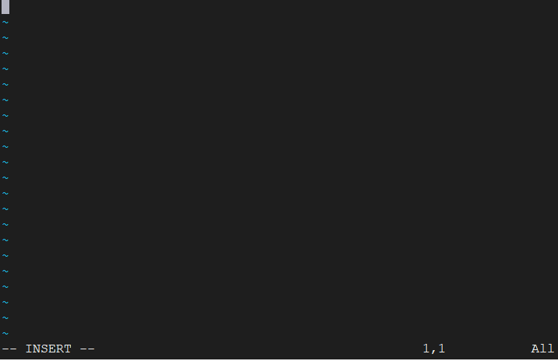Screen dimensions: 558x361
Task: Select the second tilde marker from top
Action: pyautogui.click(x=5, y=38)
